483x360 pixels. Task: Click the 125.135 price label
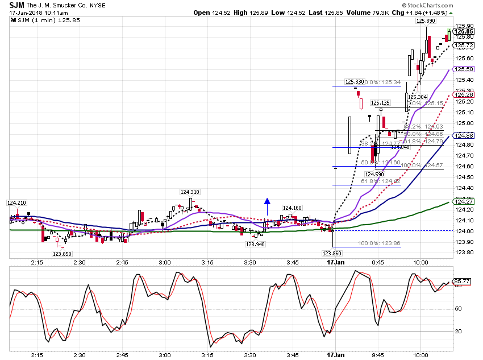380,102
